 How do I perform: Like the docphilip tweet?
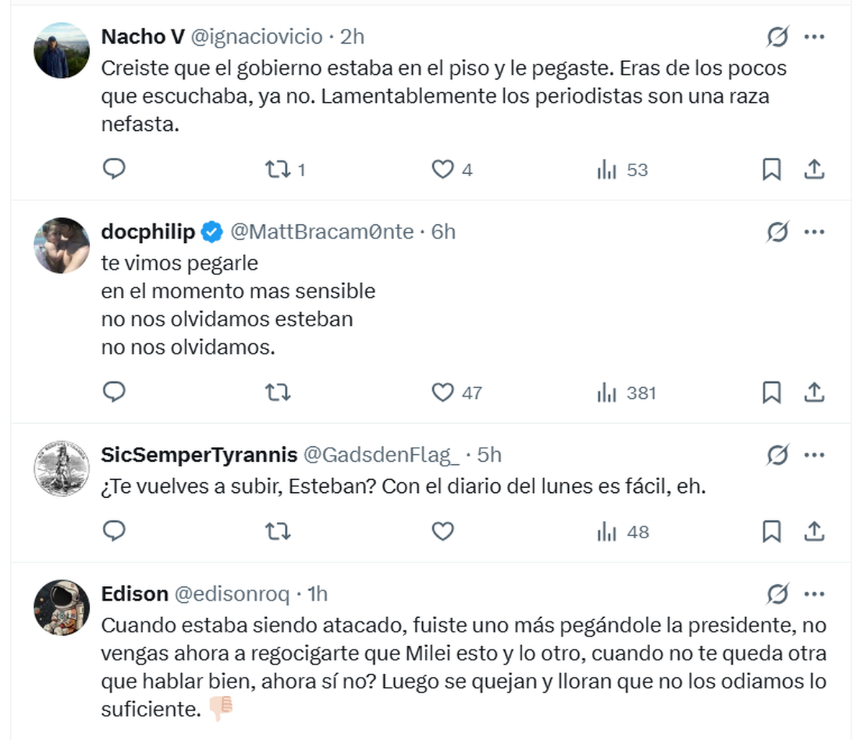[x=442, y=392]
